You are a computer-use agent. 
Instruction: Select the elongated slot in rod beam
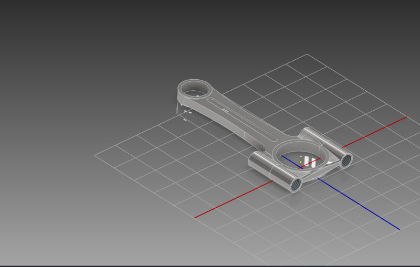point(242,119)
